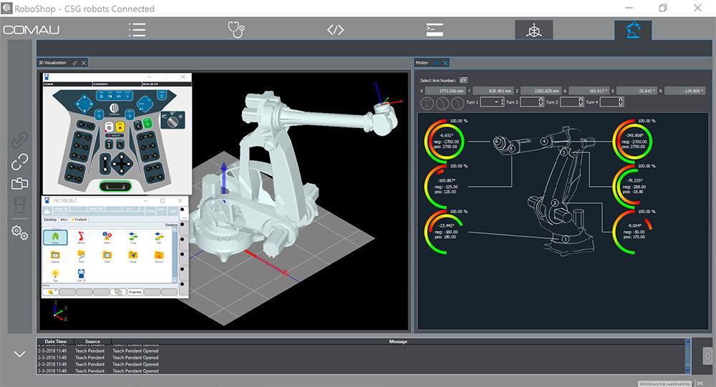Screen dimensions: 716x387
Task: Open Home icon in teach pendant desktop
Action: 55,237
